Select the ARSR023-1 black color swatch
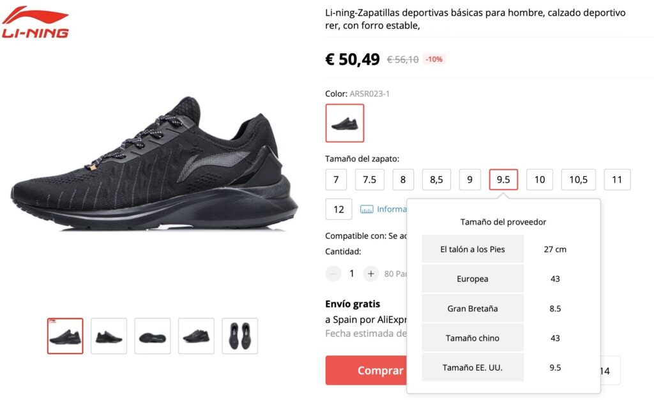The height and width of the screenshot is (400, 654). click(x=344, y=123)
